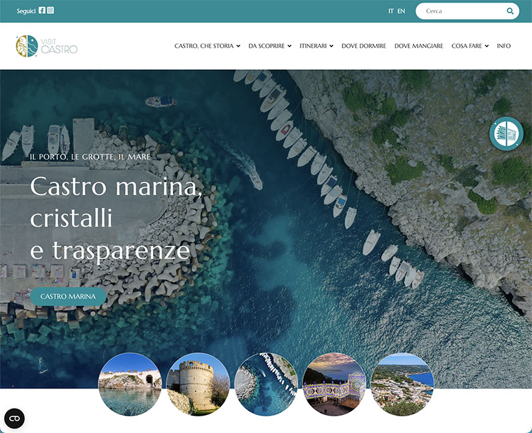Open the Dove dormire menu item
532x433 pixels.
point(363,46)
